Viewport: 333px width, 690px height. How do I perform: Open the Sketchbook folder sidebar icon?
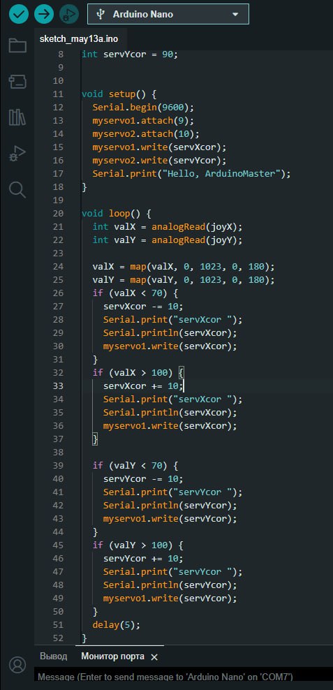pyautogui.click(x=17, y=45)
